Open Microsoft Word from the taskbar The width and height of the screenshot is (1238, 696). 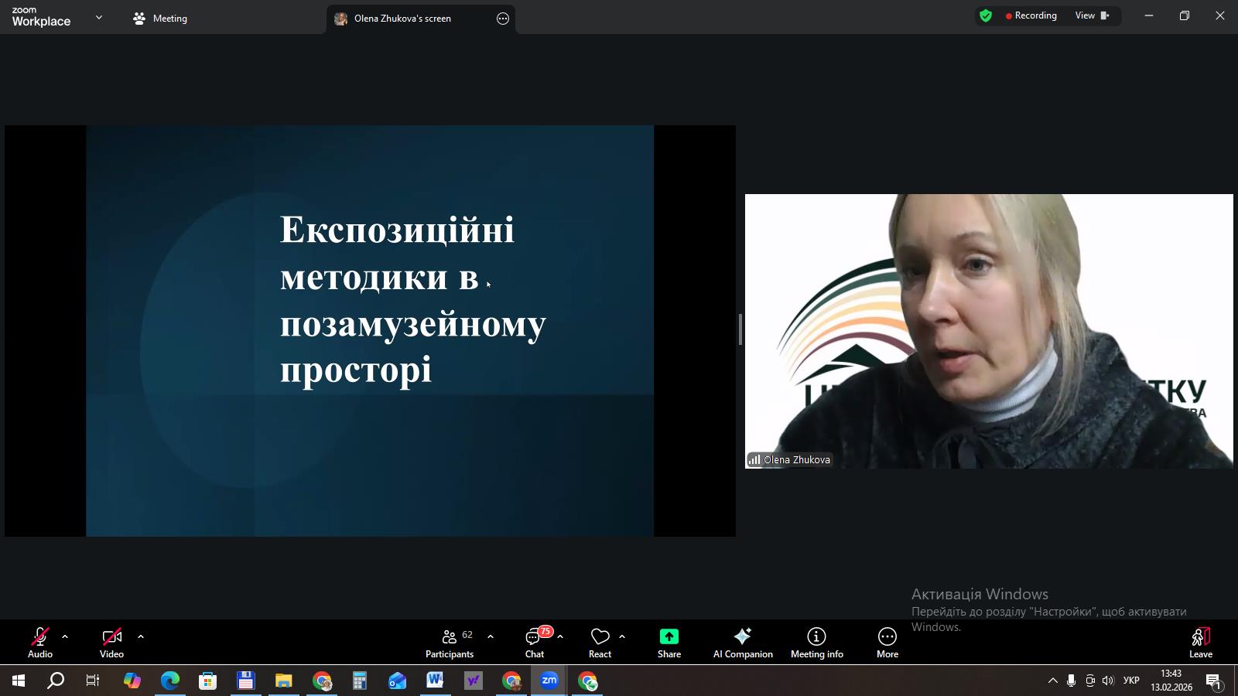[434, 681]
